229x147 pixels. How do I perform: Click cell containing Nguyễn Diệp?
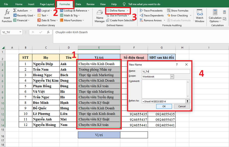click(x=46, y=64)
